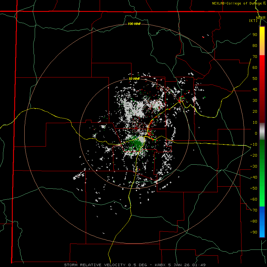
Task: Click the 100 NMI range ring label
Action: (x=134, y=24)
